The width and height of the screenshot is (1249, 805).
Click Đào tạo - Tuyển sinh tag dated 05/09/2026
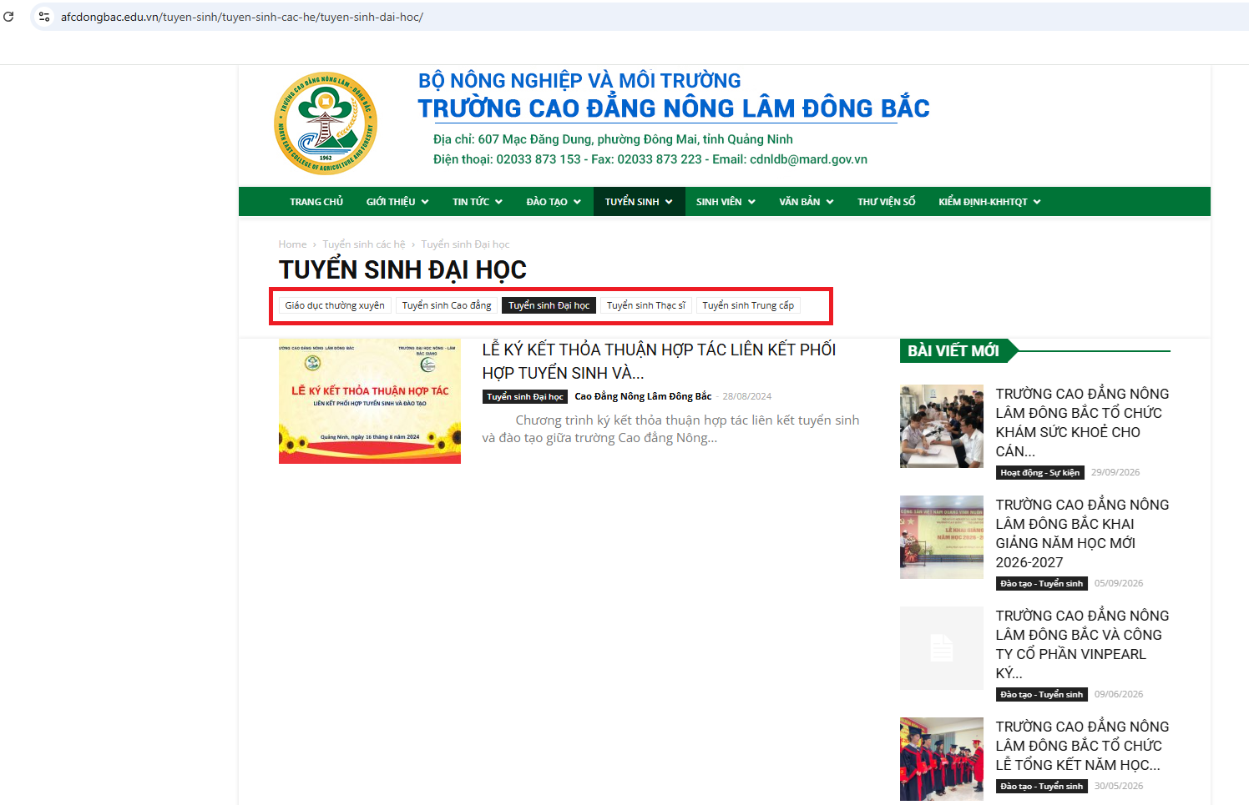[x=1042, y=584]
